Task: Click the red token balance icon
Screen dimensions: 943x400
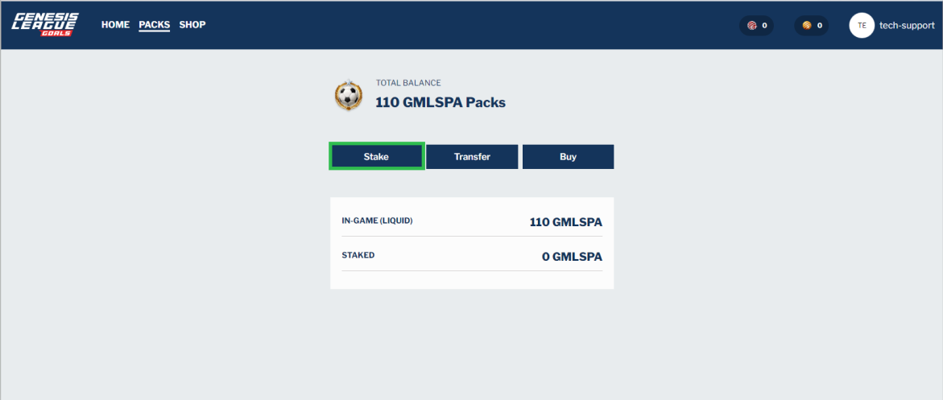Action: [x=751, y=26]
